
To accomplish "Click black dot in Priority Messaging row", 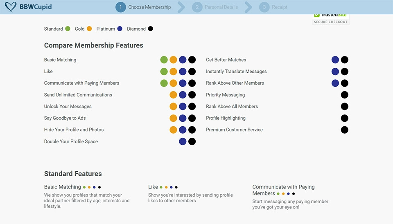I will (x=345, y=95).
